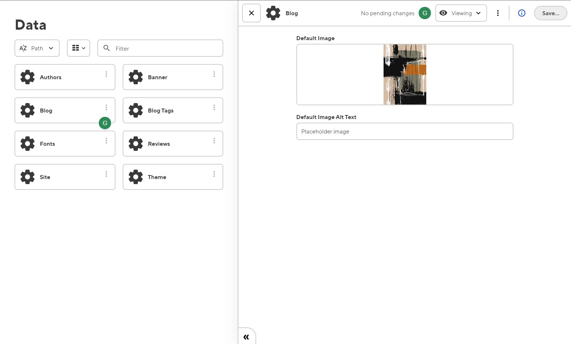Open the Viewing mode dropdown
The width and height of the screenshot is (571, 344).
coord(461,13)
